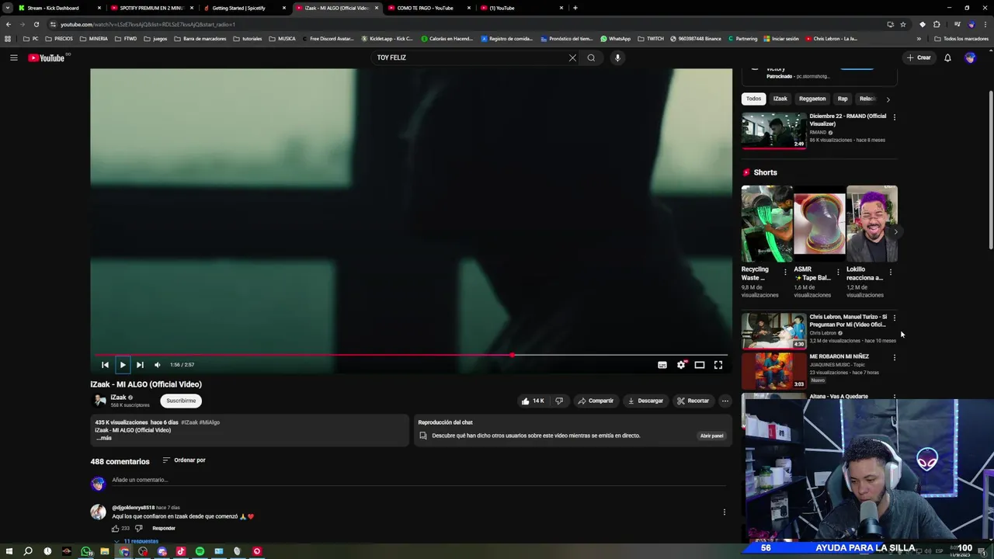Open the iZaak channel name link
The image size is (994, 559).
pyautogui.click(x=118, y=398)
